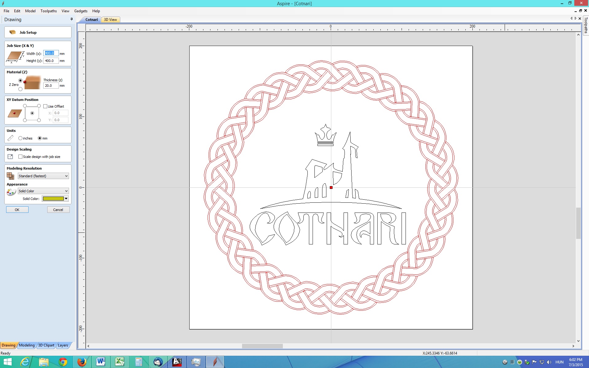This screenshot has height=368, width=589.
Task: Click the horizontal scrollbar thumb
Action: [262, 346]
